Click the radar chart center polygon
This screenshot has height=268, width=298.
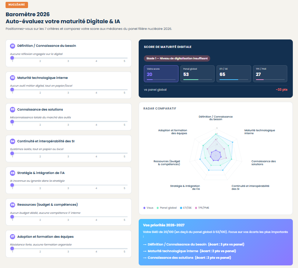[x=216, y=155]
